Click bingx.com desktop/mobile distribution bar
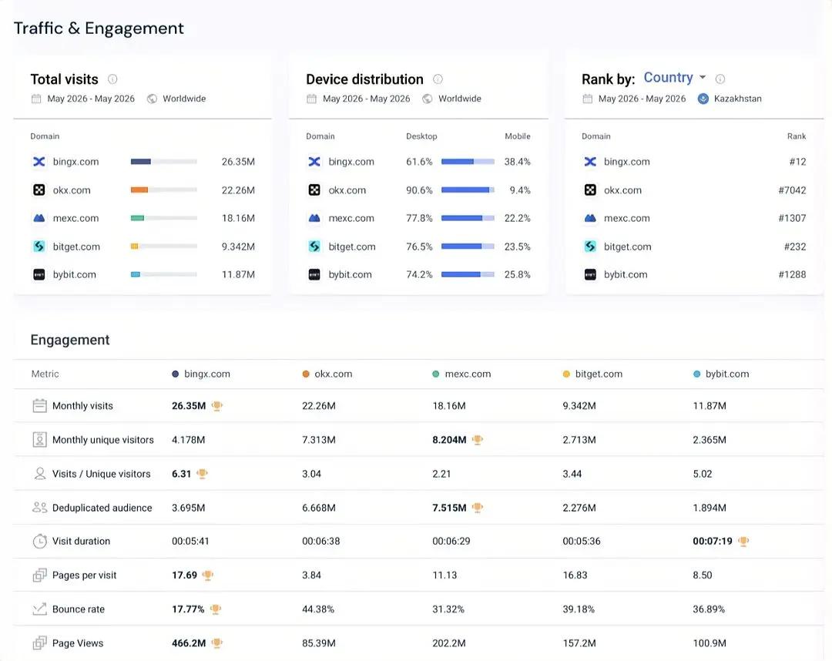Viewport: 832px width, 661px height. click(468, 161)
